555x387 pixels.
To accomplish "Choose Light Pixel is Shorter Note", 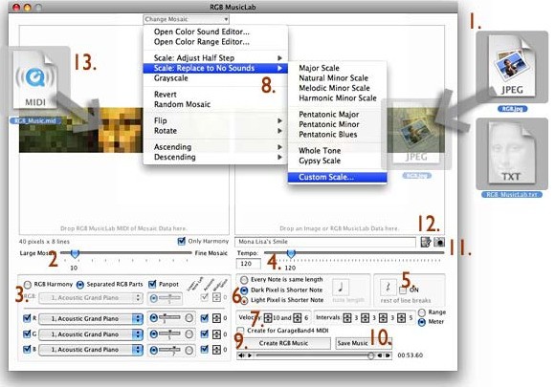I will coord(244,300).
